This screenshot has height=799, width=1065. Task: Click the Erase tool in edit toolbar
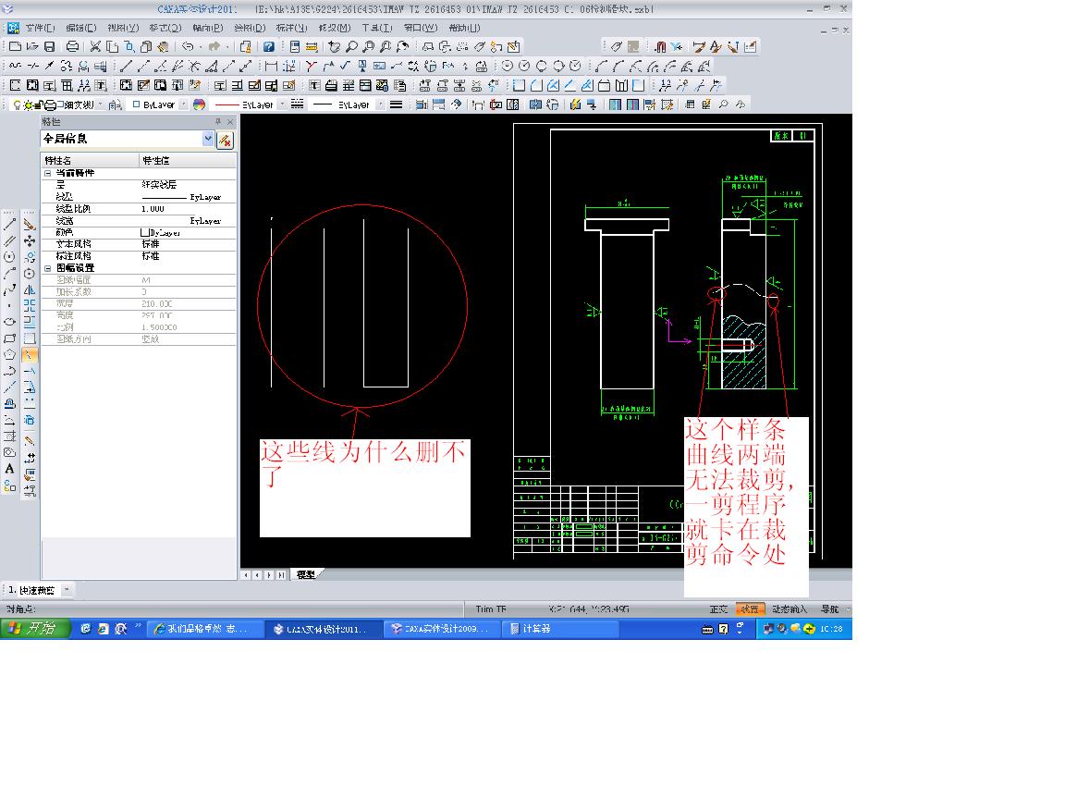click(x=30, y=224)
